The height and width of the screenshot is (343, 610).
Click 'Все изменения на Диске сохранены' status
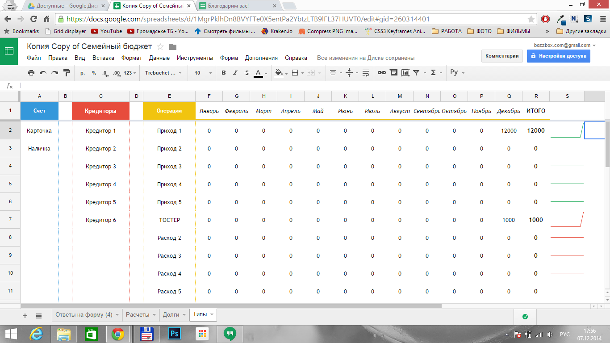tap(366, 58)
